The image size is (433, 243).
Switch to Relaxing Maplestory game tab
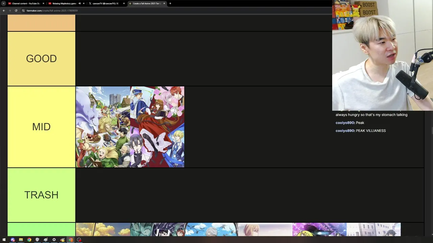(x=64, y=3)
